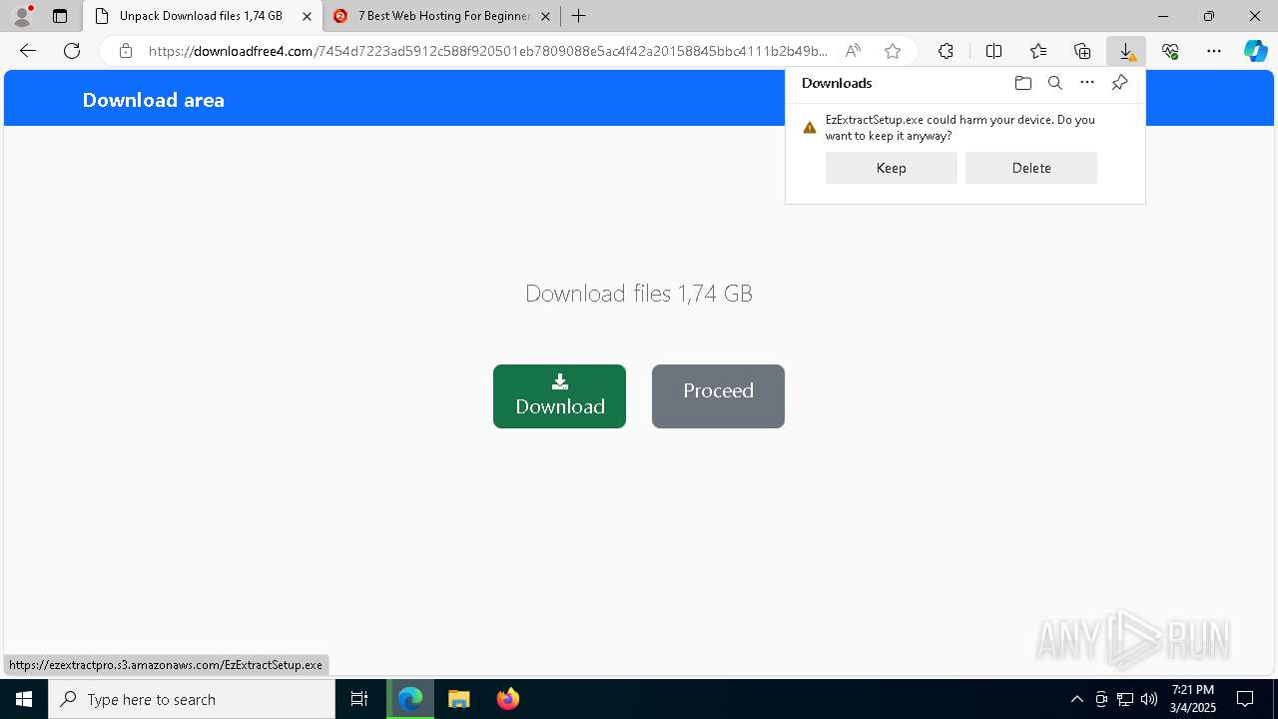Screen dimensions: 1278x719
Task: Click the gray Proceed button
Action: point(718,396)
